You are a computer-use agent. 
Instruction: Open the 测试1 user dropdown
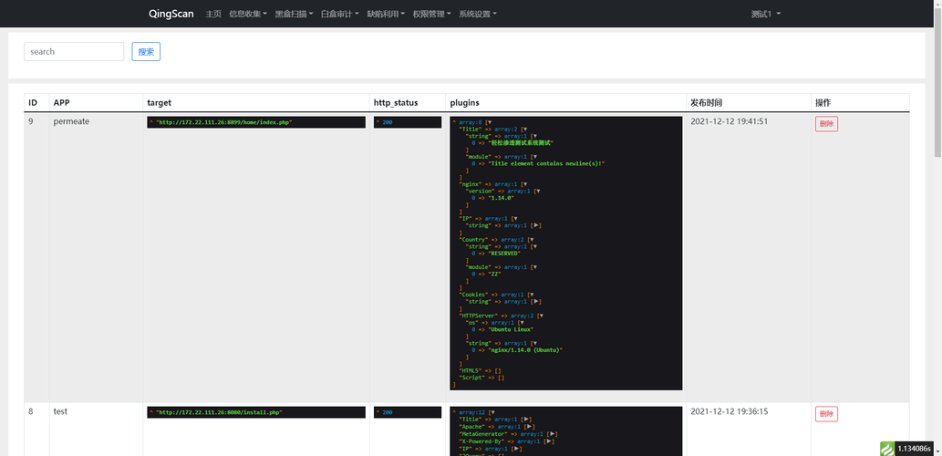pyautogui.click(x=766, y=14)
